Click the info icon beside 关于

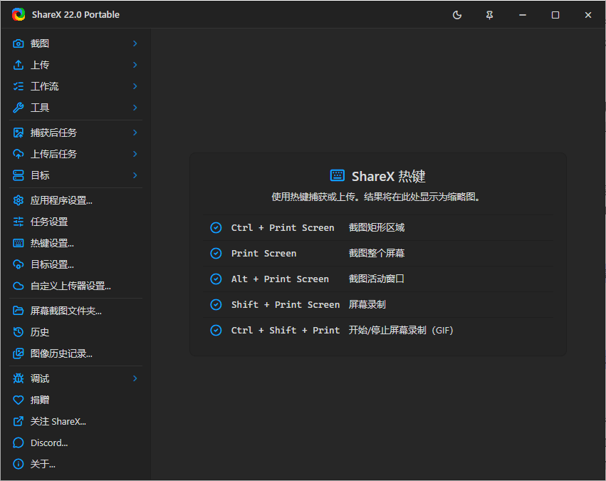pos(19,464)
